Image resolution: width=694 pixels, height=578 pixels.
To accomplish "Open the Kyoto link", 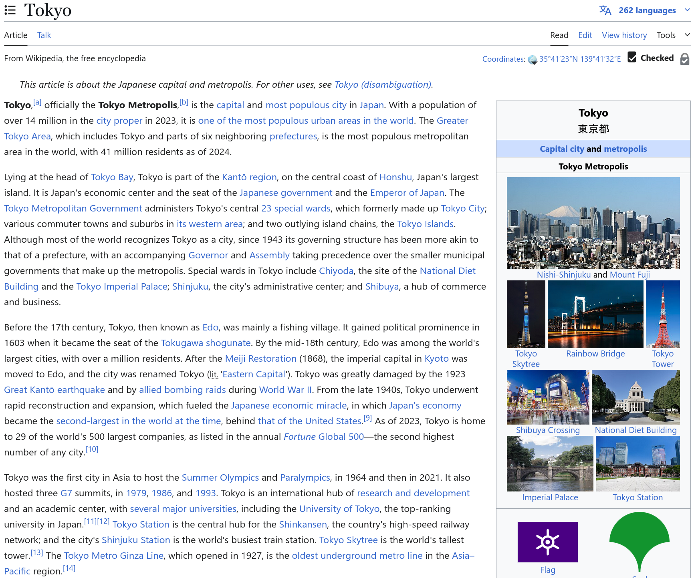I will [436, 358].
